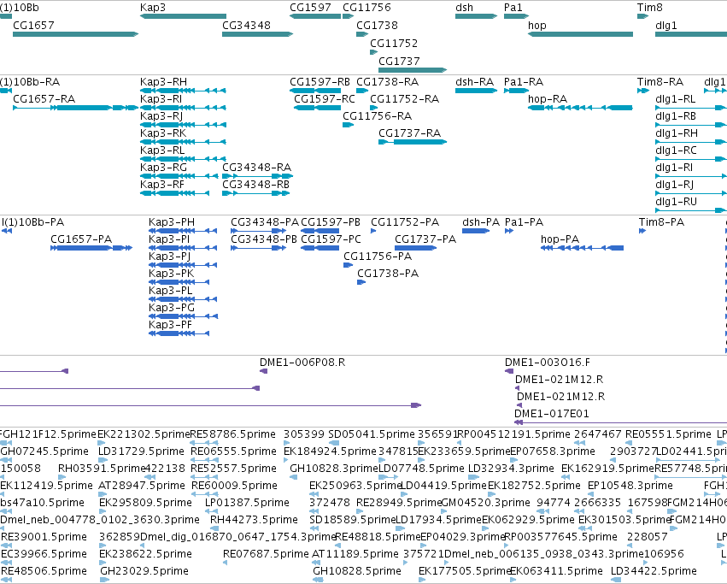Open the Kap3-RH transcript

tap(183, 91)
